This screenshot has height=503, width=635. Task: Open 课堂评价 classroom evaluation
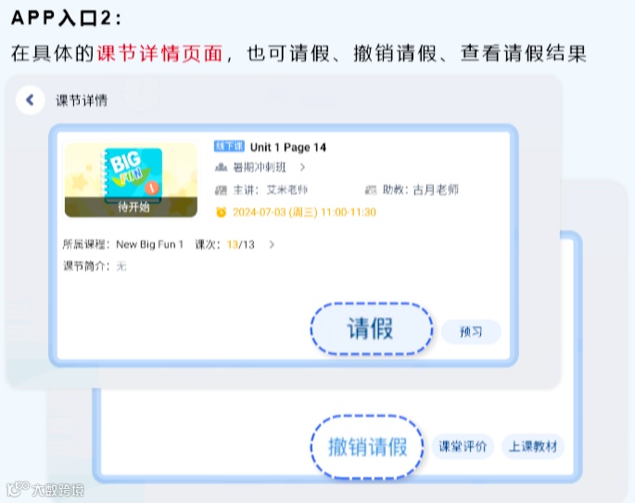463,446
